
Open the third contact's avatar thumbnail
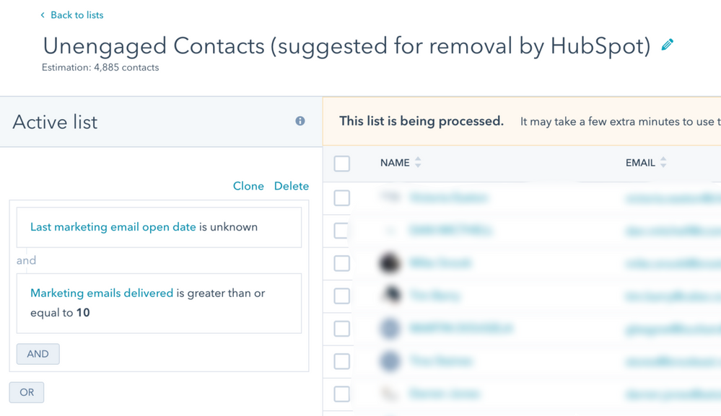(390, 263)
